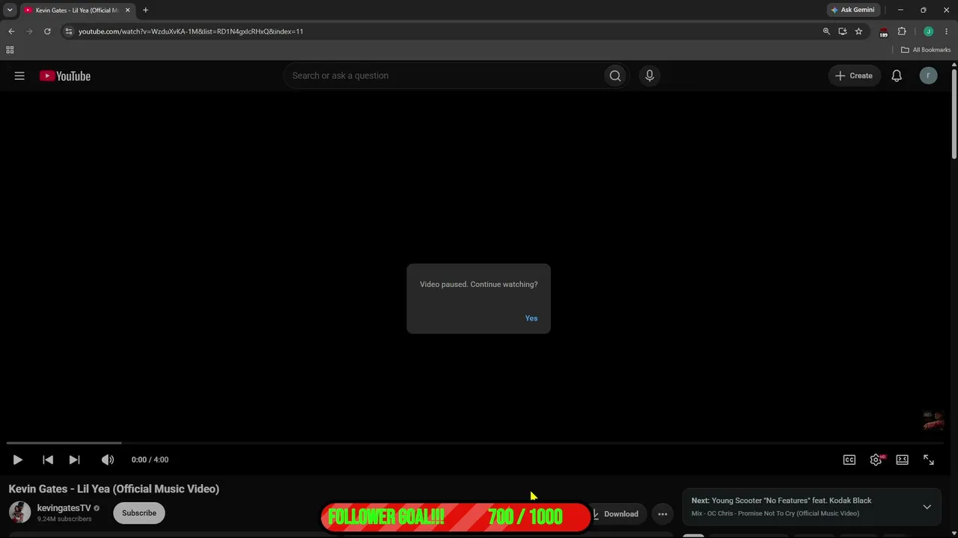
Task: Select the Kevin Gates - Lil Yea tab
Action: tap(76, 10)
